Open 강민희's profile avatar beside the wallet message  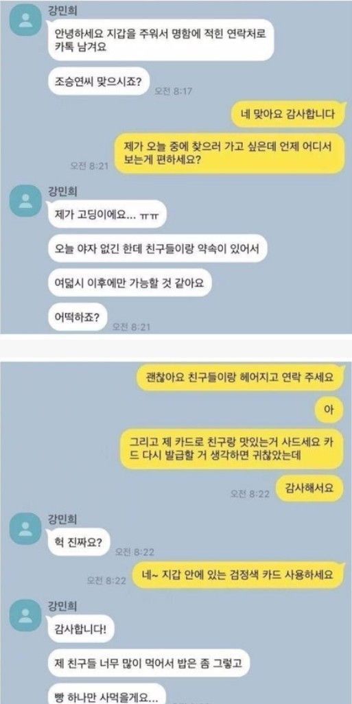[x=25, y=21]
